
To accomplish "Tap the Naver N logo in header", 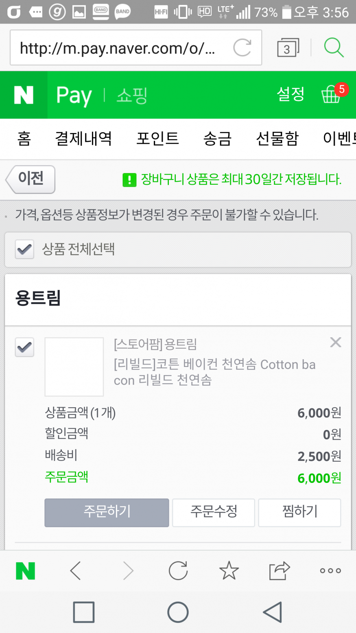I will point(24,95).
